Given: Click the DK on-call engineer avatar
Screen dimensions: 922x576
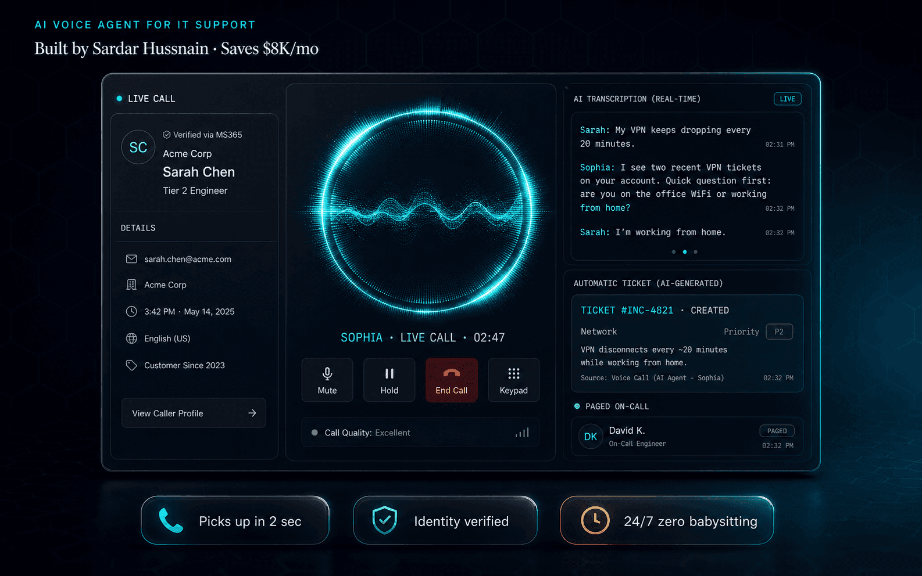Looking at the screenshot, I should pos(591,437).
